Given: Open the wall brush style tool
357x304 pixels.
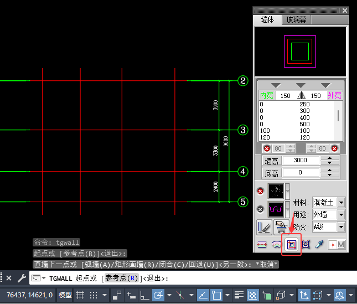Looking at the screenshot, I should coord(264,227).
